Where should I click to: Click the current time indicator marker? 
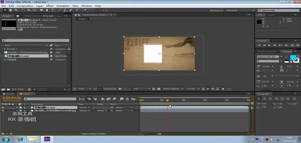pos(167,100)
